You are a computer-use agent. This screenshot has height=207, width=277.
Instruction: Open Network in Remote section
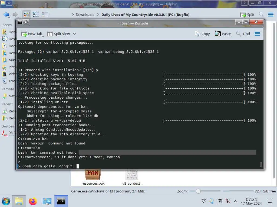point(9,96)
